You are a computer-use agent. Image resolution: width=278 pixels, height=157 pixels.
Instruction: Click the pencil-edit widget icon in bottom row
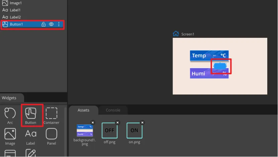click(x=31, y=153)
